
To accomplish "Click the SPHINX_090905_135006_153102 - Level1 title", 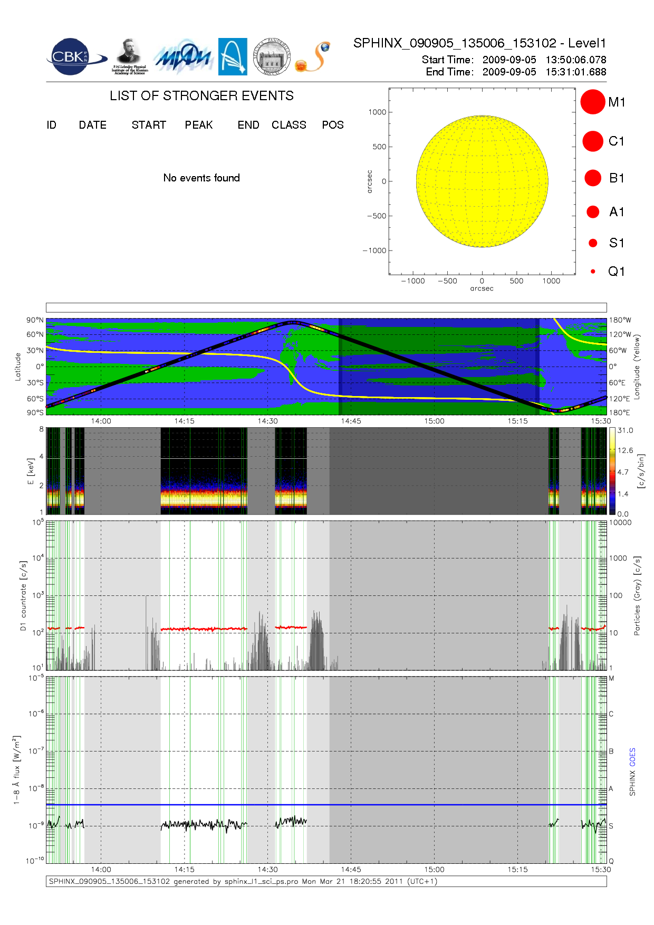I will coord(479,43).
